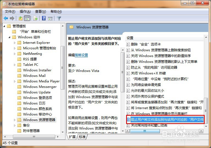Toggle the action pane toolbar icon

tap(50, 18)
